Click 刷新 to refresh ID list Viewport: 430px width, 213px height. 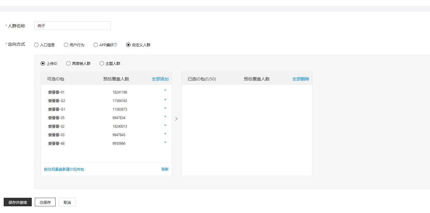pyautogui.click(x=165, y=169)
